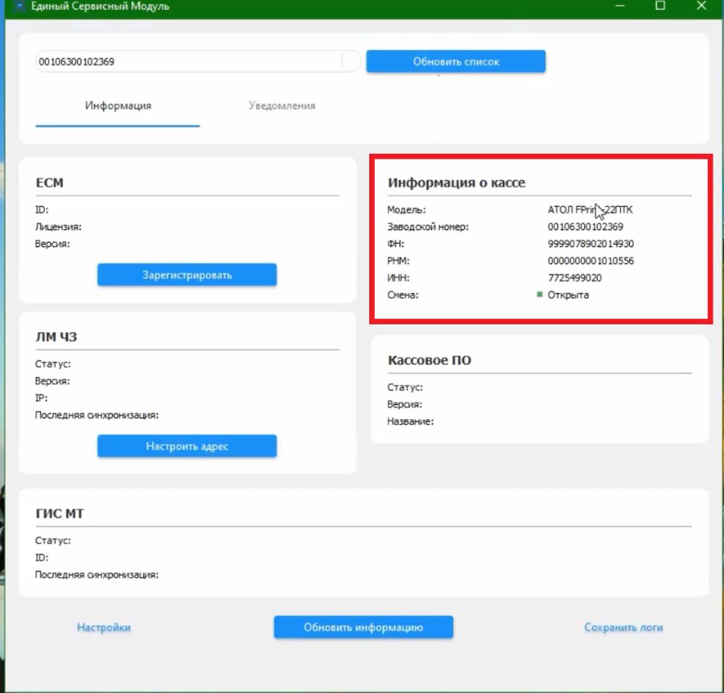Click the "ЛМ ЧЗ" panel heading
724x693 pixels.
click(56, 336)
